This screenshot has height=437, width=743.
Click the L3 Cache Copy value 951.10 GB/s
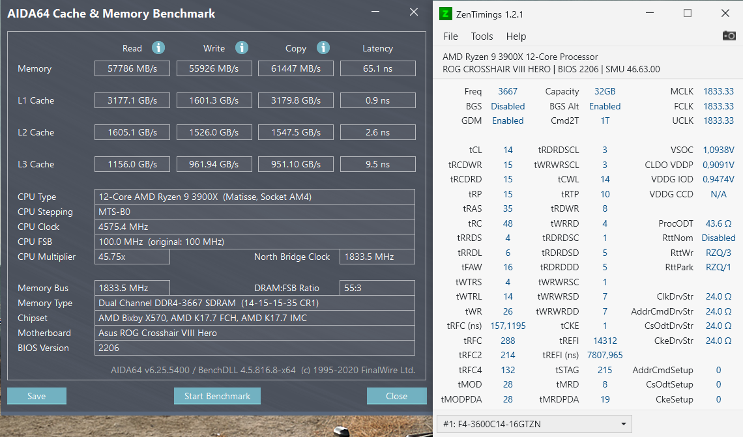coord(296,164)
